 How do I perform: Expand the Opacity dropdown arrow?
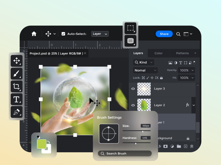[193, 70]
